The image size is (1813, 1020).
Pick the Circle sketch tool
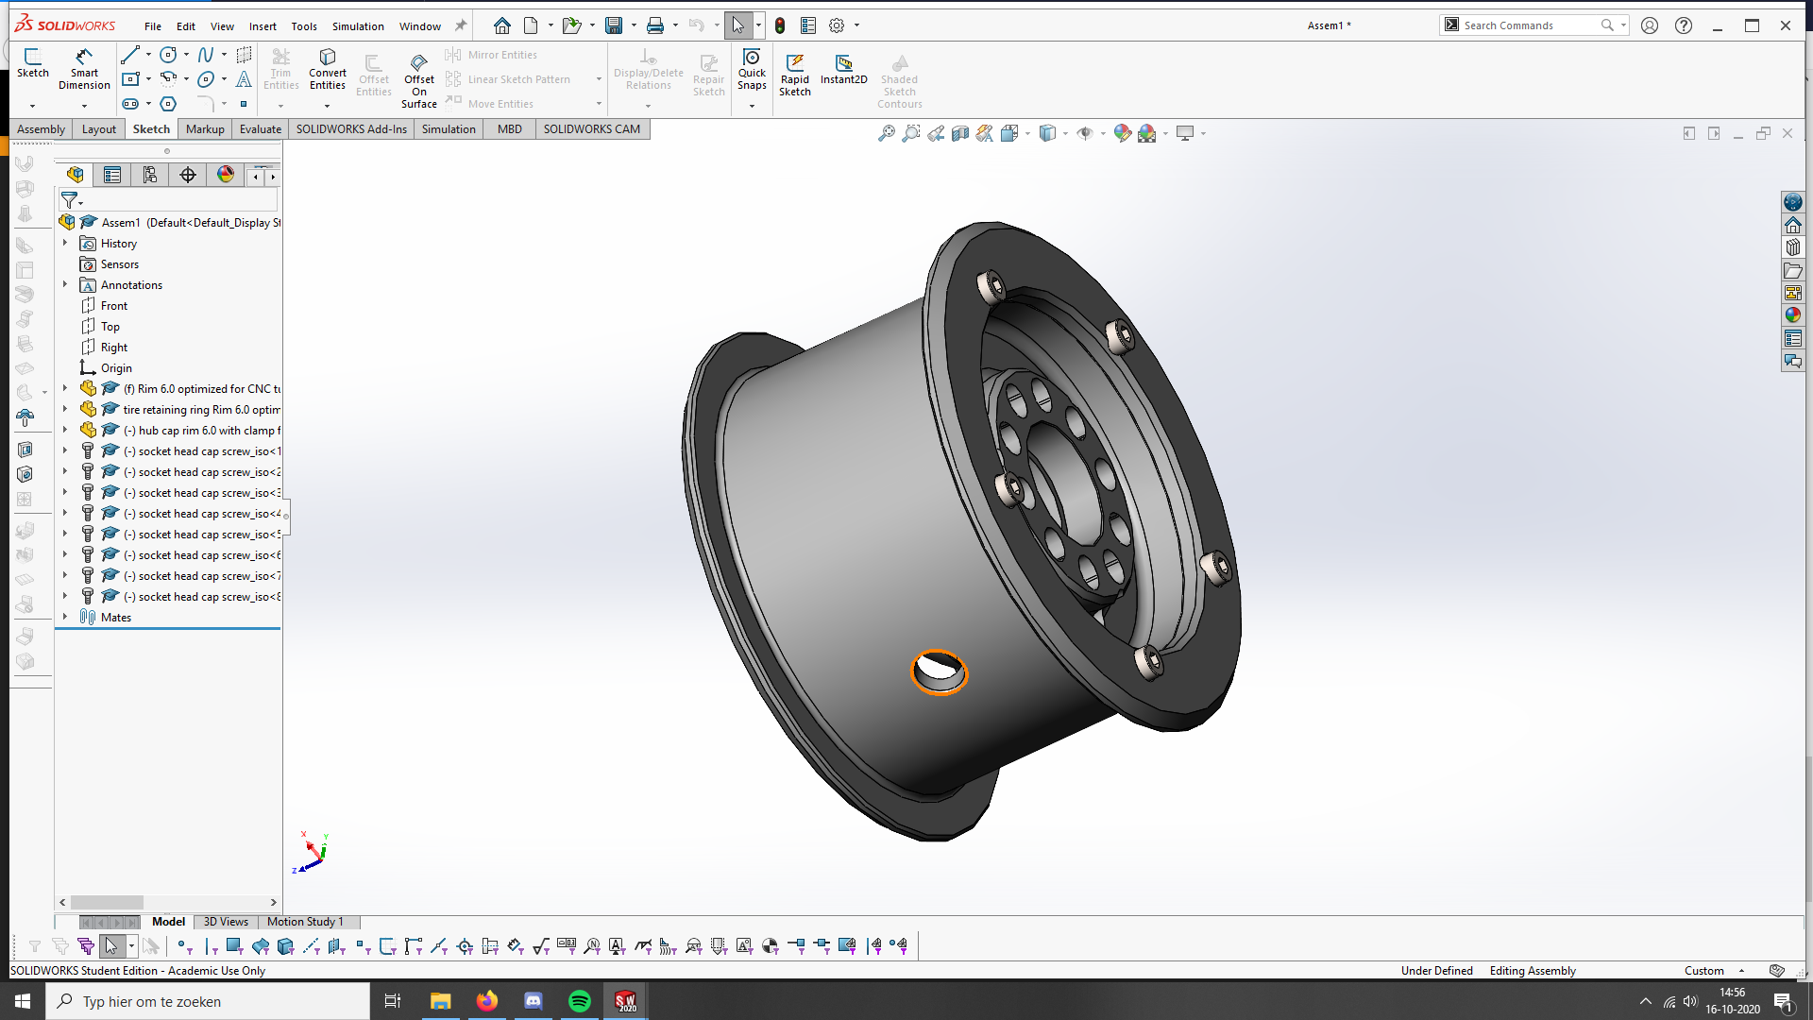click(x=168, y=55)
